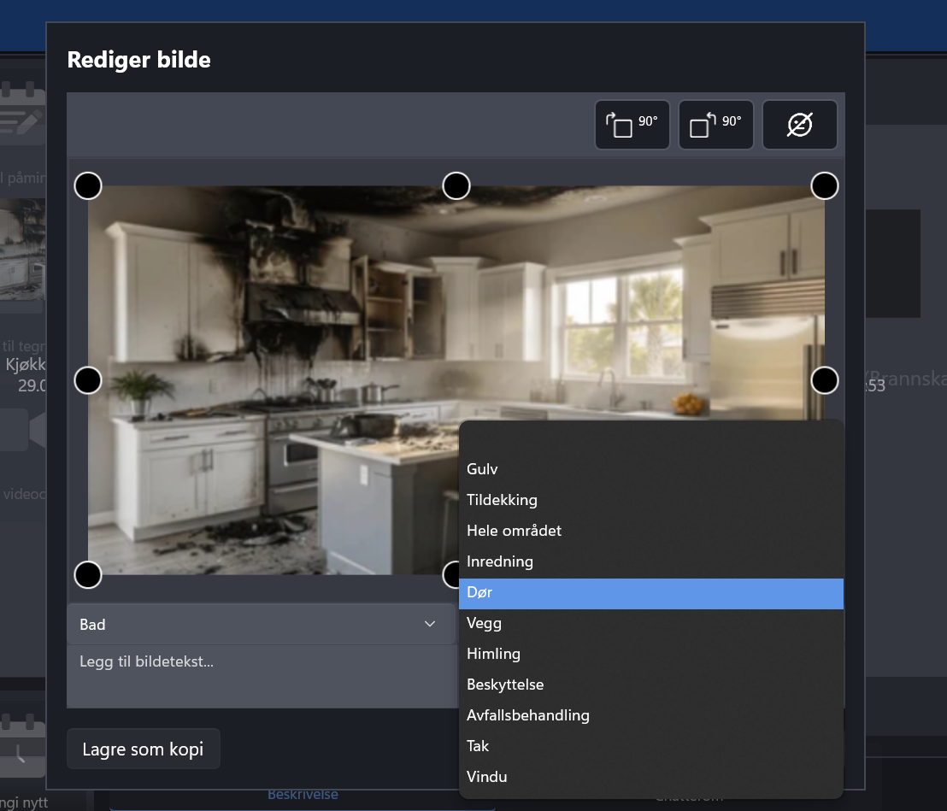
Task: Select Himling option
Action: pos(651,654)
